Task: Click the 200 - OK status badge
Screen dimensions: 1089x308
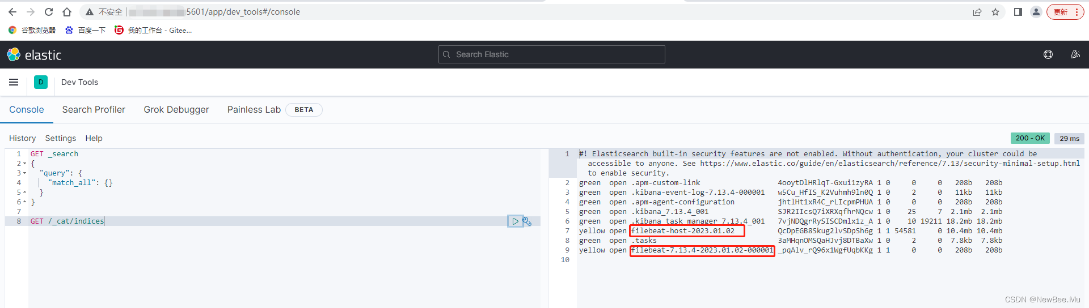Action: 1030,138
